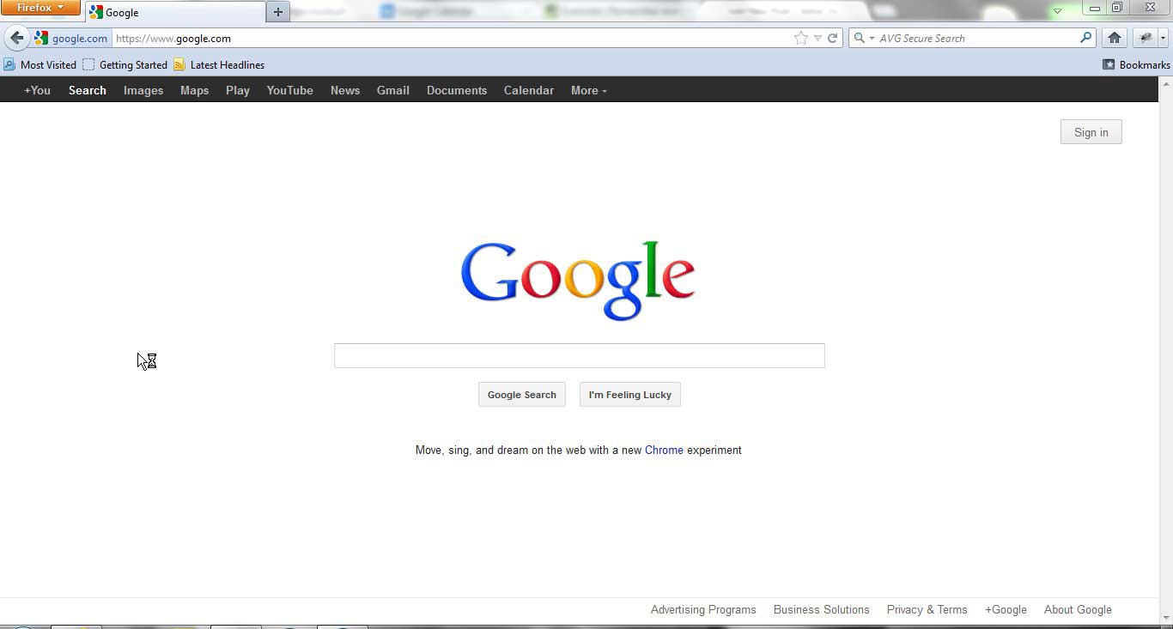Open a new tab with plus button

(277, 12)
